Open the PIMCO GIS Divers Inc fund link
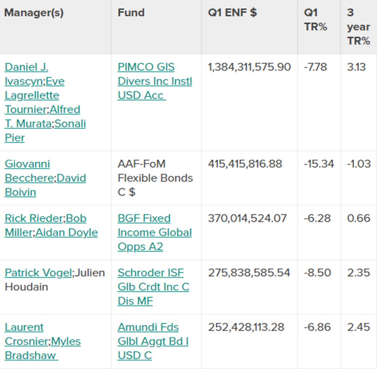Screen dimensions: 377x369 coord(154,81)
